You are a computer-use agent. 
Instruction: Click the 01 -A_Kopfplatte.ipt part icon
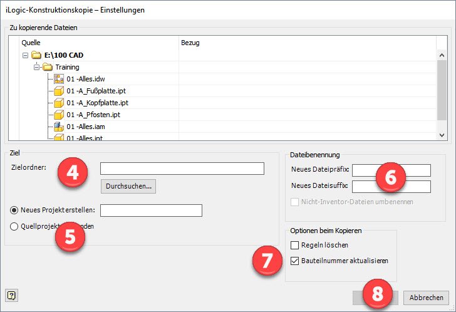59,103
